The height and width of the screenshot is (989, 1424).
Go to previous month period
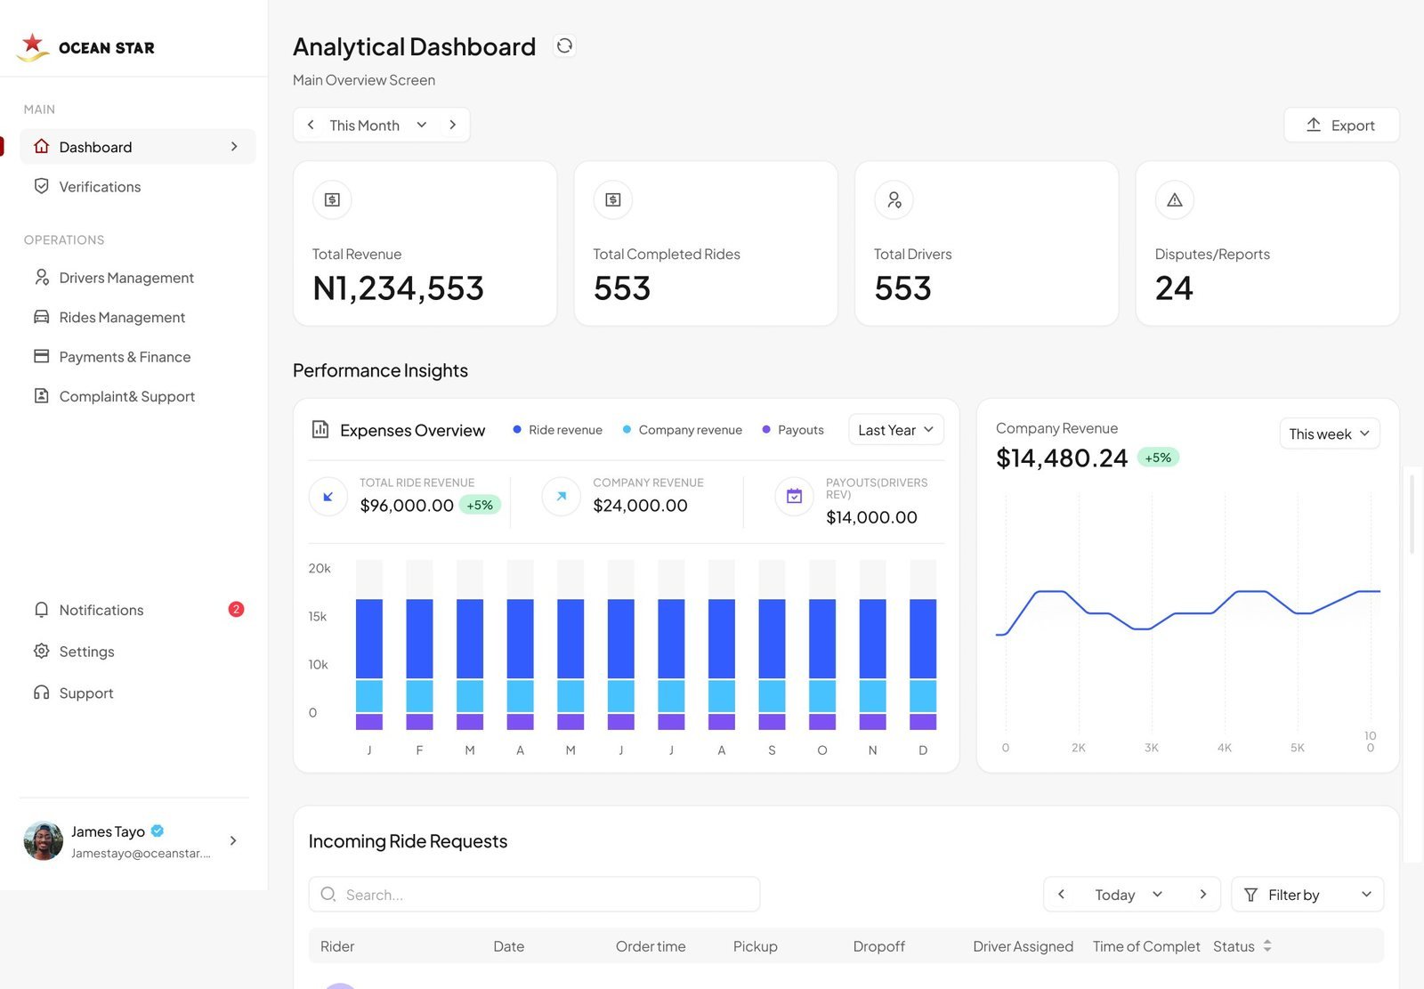tap(311, 125)
